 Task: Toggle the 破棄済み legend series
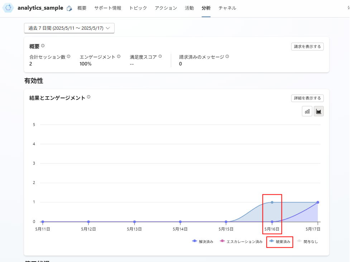tap(280, 241)
